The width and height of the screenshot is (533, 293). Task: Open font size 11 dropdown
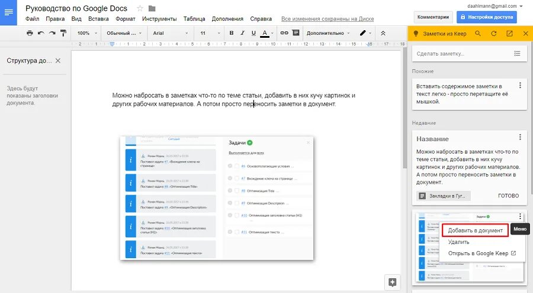[210, 33]
